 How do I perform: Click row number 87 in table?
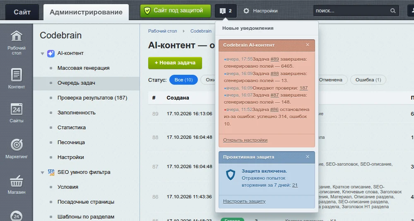pyautogui.click(x=155, y=167)
